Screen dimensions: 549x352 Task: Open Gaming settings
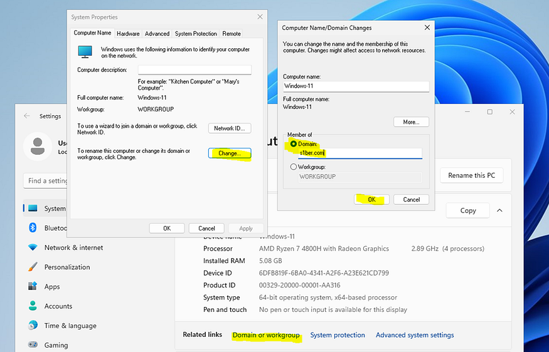56,345
